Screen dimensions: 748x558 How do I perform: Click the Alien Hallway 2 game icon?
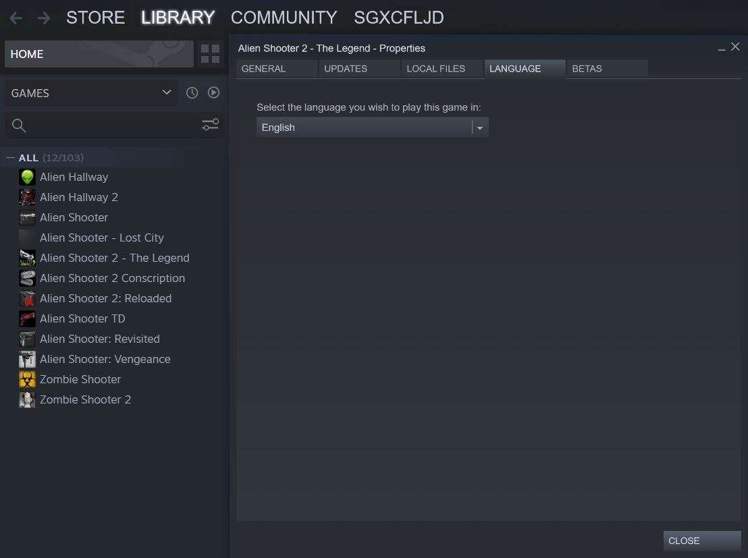tap(27, 197)
